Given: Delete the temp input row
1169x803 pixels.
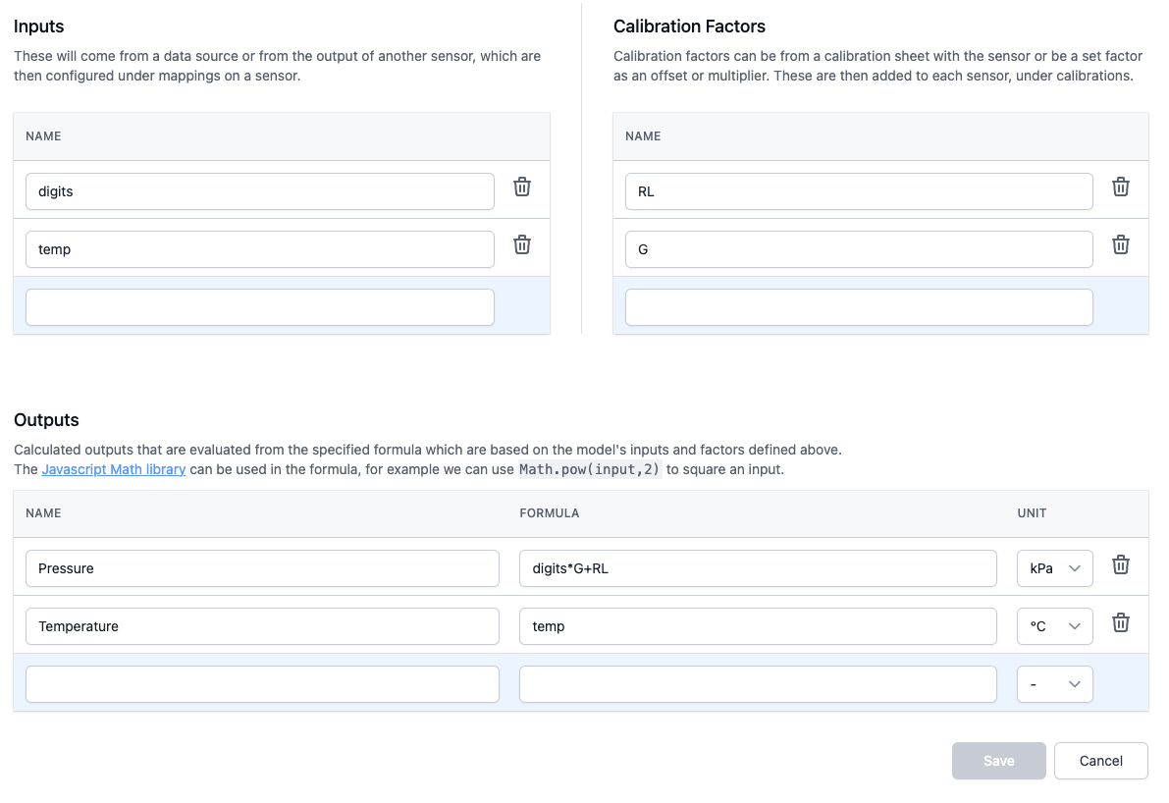Looking at the screenshot, I should click(522, 244).
